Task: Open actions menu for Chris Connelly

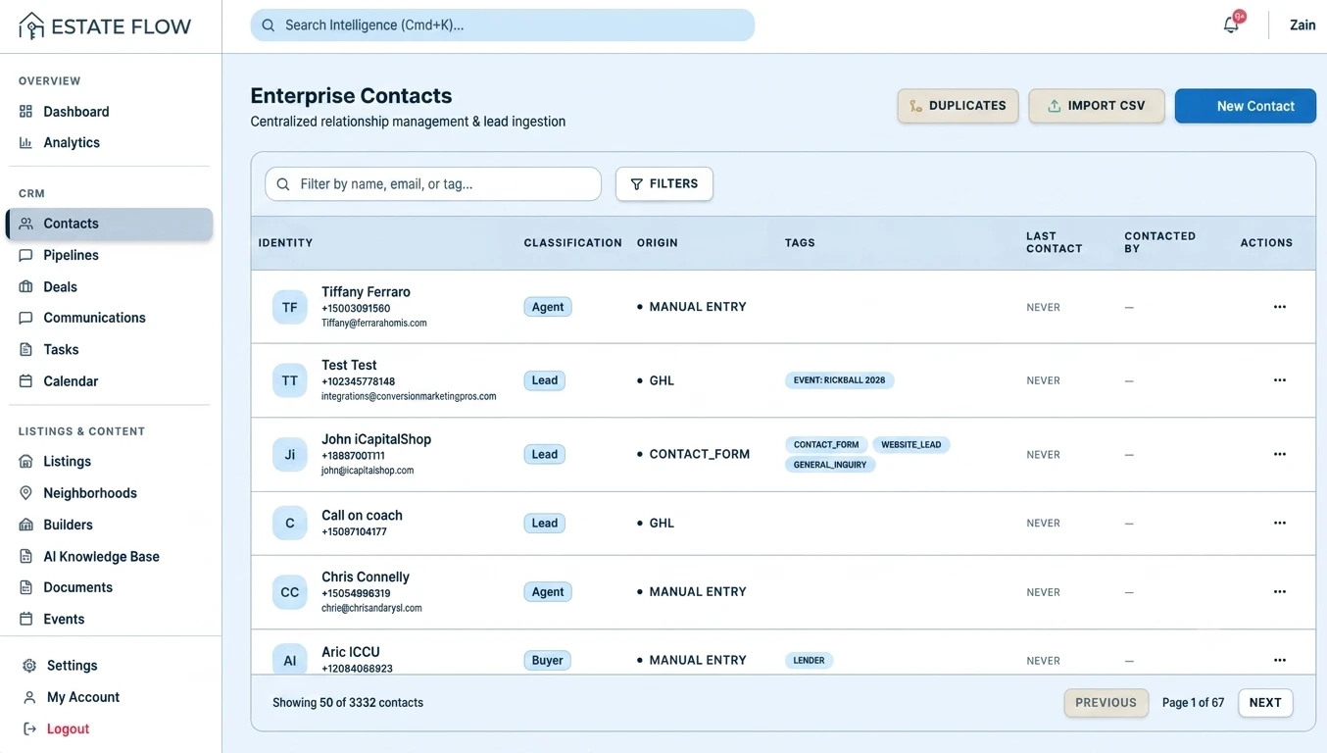Action: pos(1279,592)
